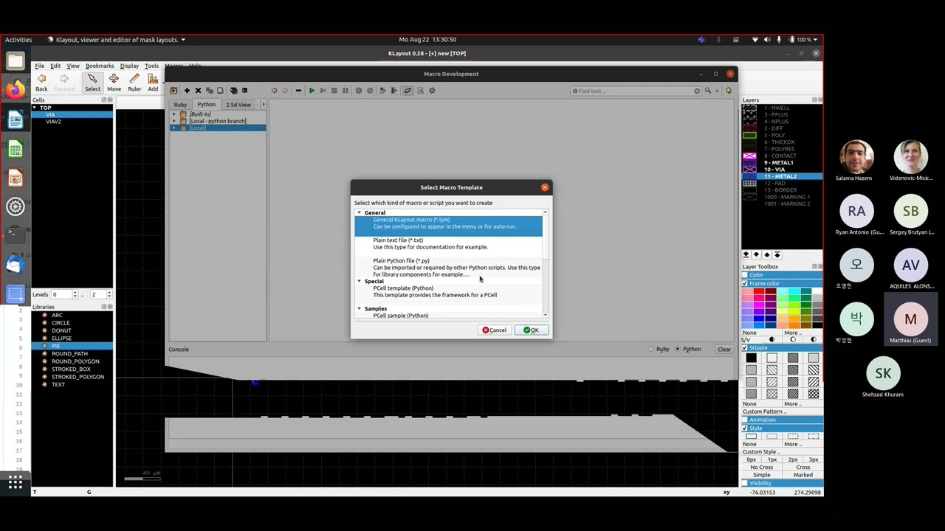945x531 pixels.
Task: Toggle the Stipple checkbox
Action: [x=745, y=347]
